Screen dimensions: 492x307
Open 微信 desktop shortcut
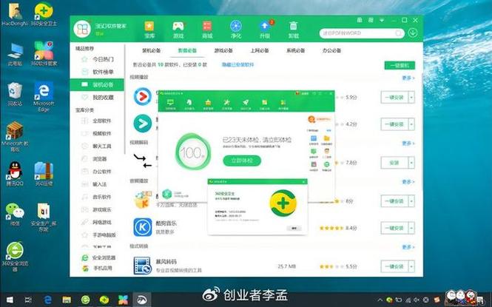(15, 215)
